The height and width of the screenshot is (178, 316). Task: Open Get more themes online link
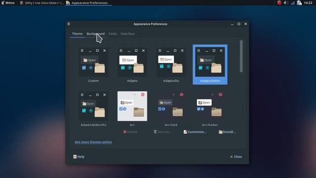click(93, 142)
